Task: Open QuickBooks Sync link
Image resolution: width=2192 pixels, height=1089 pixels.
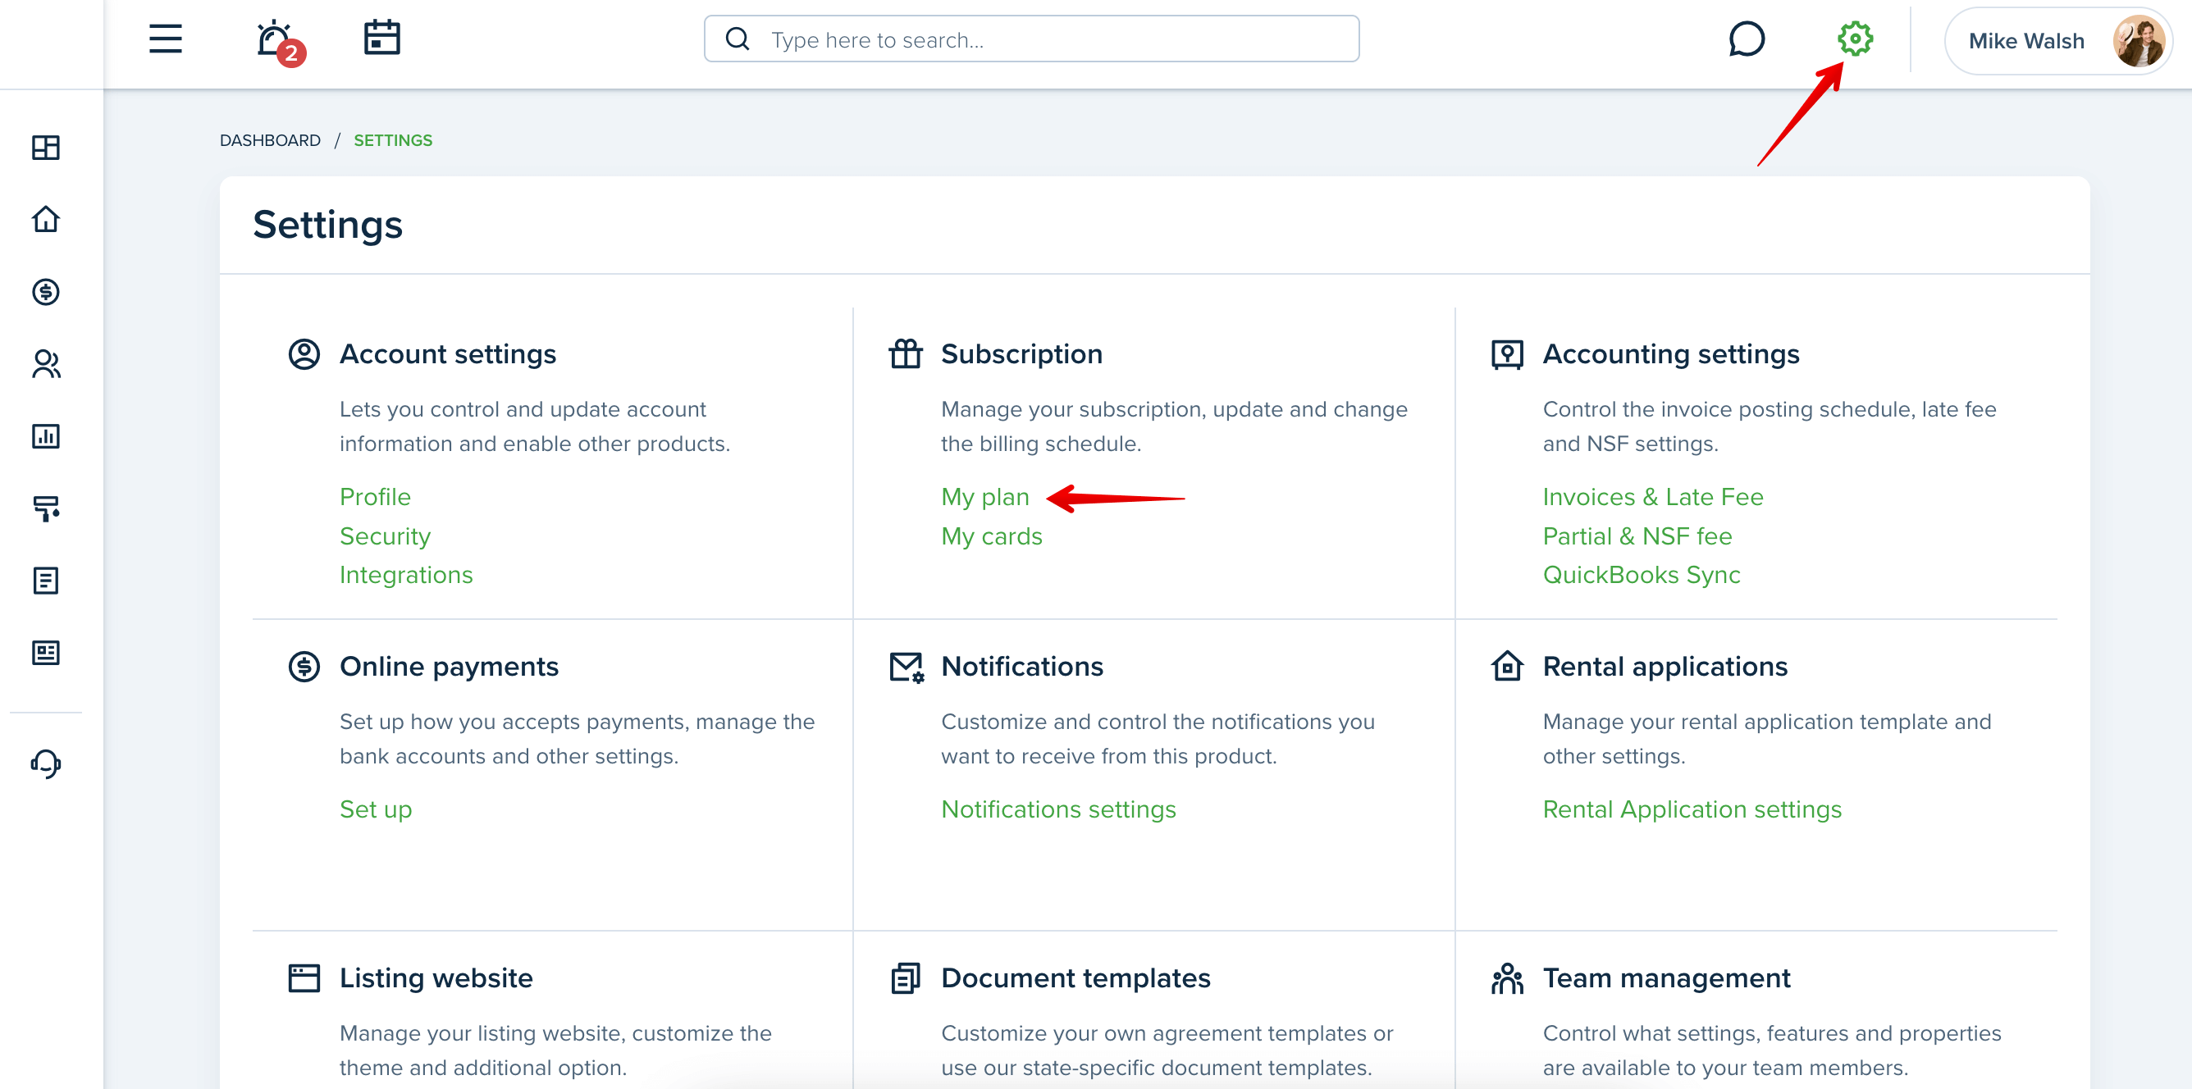Action: 1642,575
